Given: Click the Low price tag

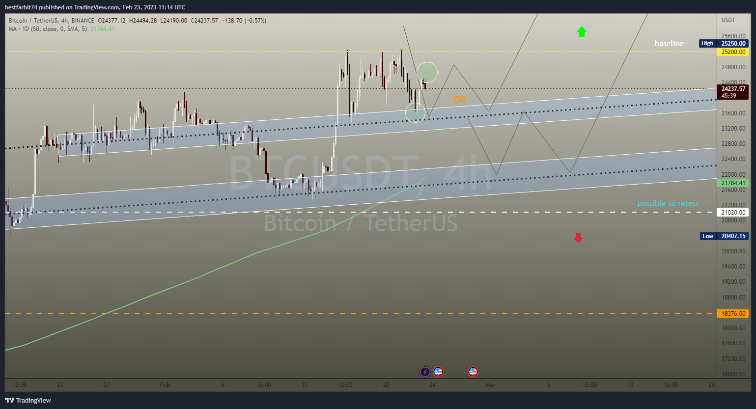Looking at the screenshot, I should pyautogui.click(x=708, y=236).
